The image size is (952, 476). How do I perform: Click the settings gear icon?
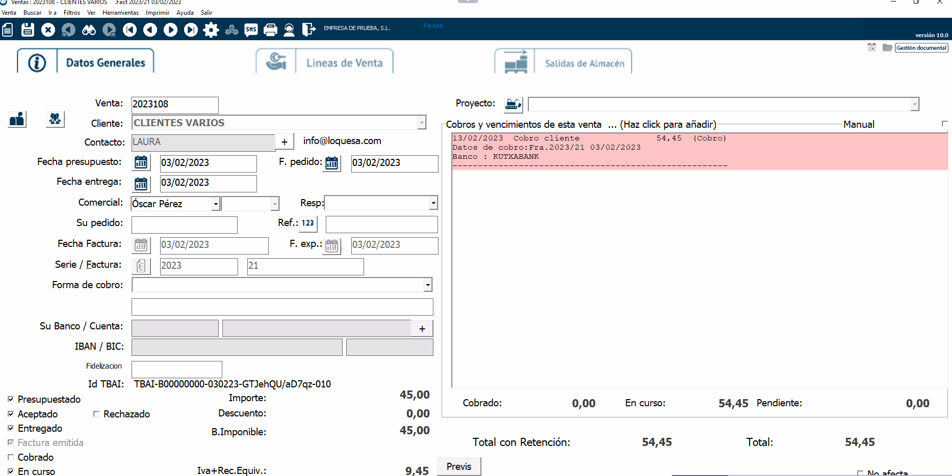click(x=211, y=30)
